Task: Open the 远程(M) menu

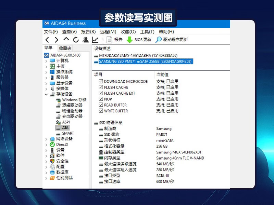Action: pos(108,32)
